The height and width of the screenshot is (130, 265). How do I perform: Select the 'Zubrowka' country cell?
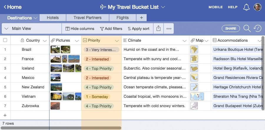(x=30, y=106)
